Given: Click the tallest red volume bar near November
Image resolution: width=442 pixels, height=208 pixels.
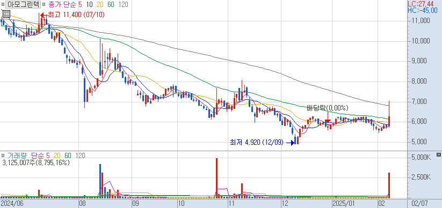Looking at the screenshot, I should pos(217,177).
